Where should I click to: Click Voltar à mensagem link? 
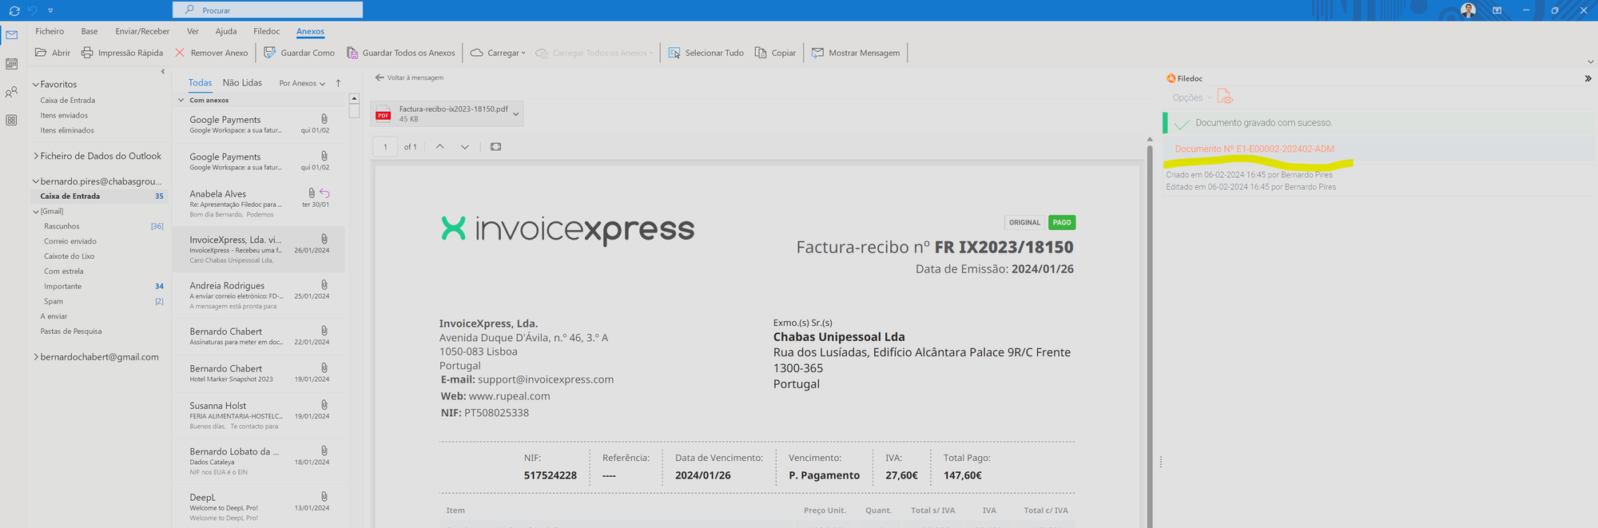point(409,77)
